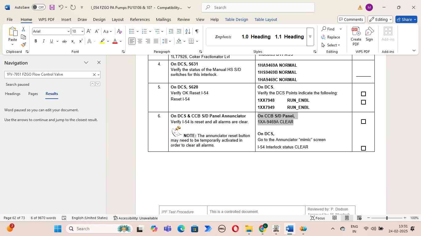Adjust the zoom slider handle
Image resolution: width=421 pixels, height=236 pixels.
click(x=386, y=218)
